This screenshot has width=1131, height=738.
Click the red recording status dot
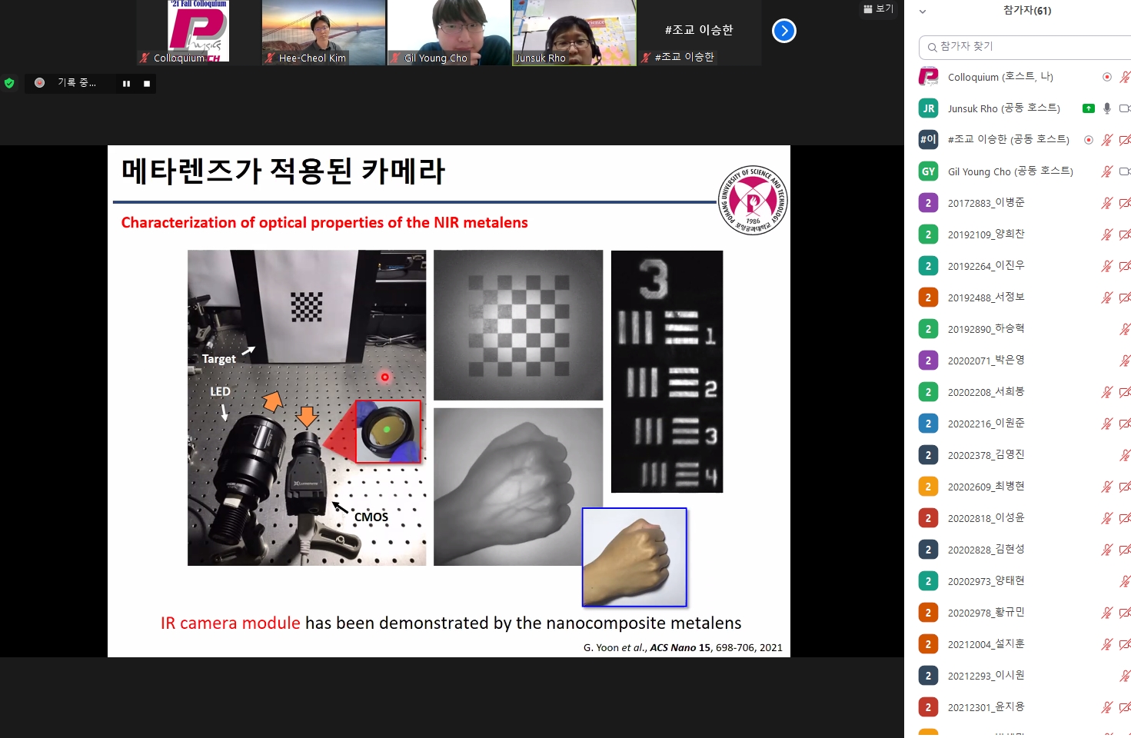[x=40, y=83]
